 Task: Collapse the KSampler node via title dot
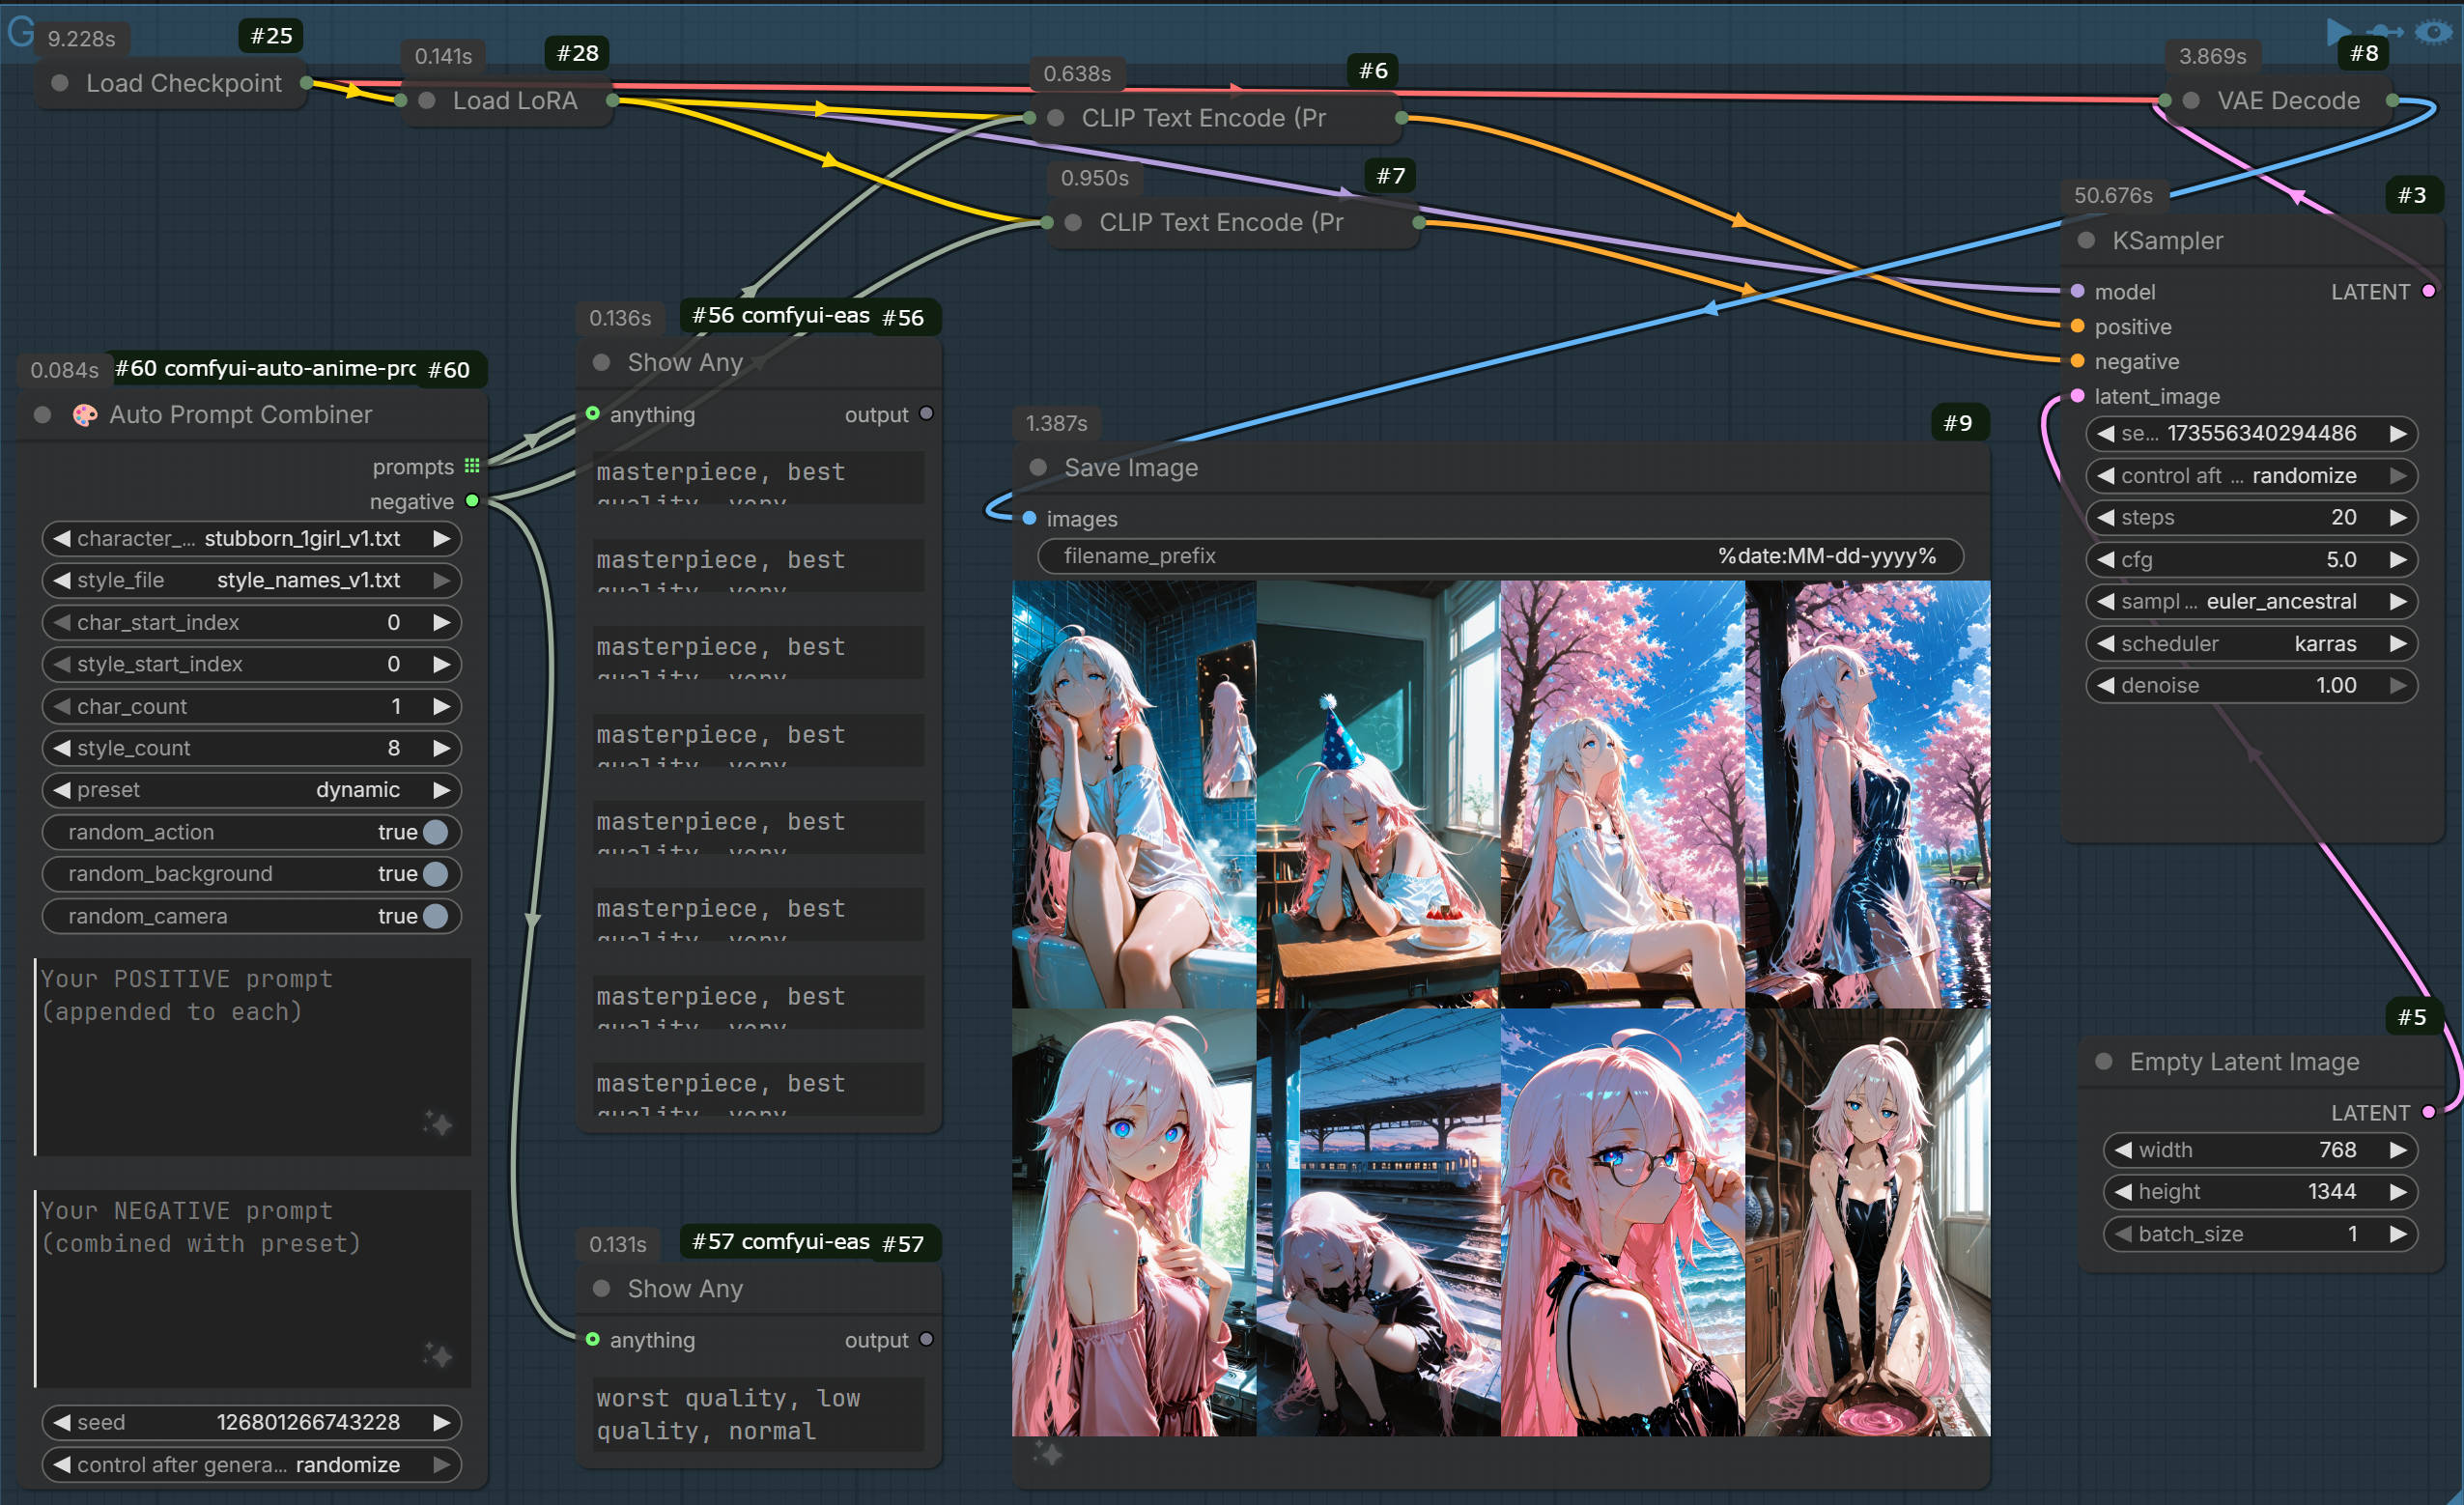[2086, 240]
